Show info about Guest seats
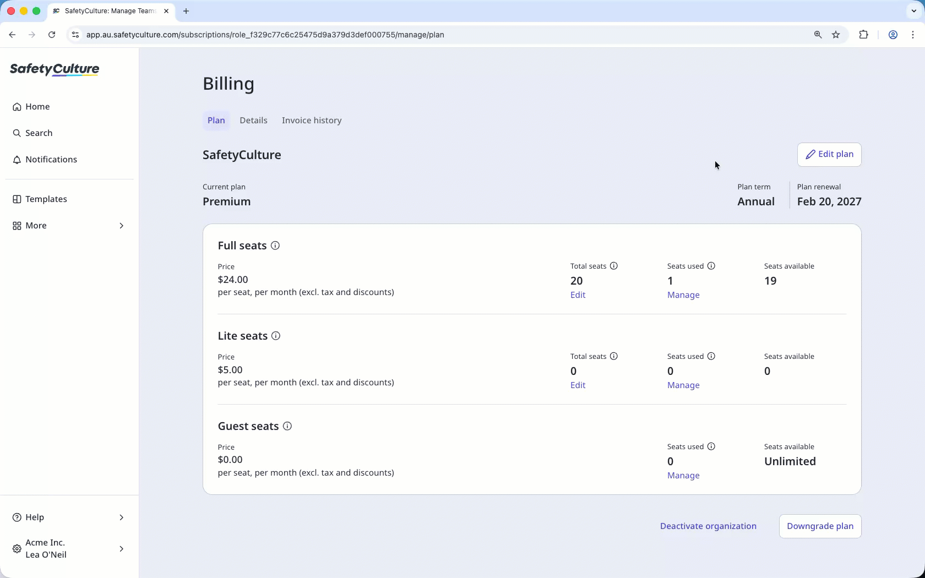925x578 pixels. pos(287,426)
